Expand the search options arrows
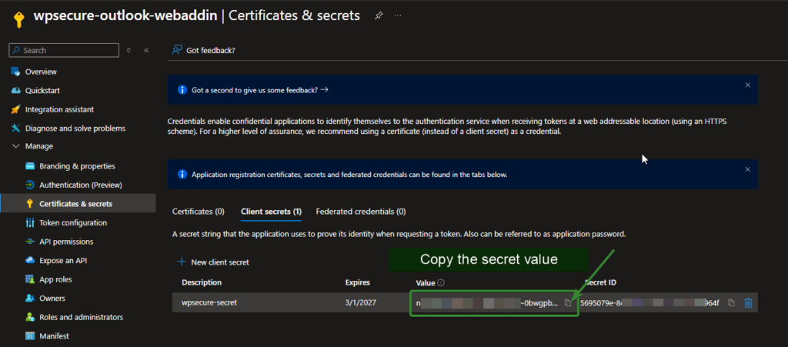 pos(129,50)
